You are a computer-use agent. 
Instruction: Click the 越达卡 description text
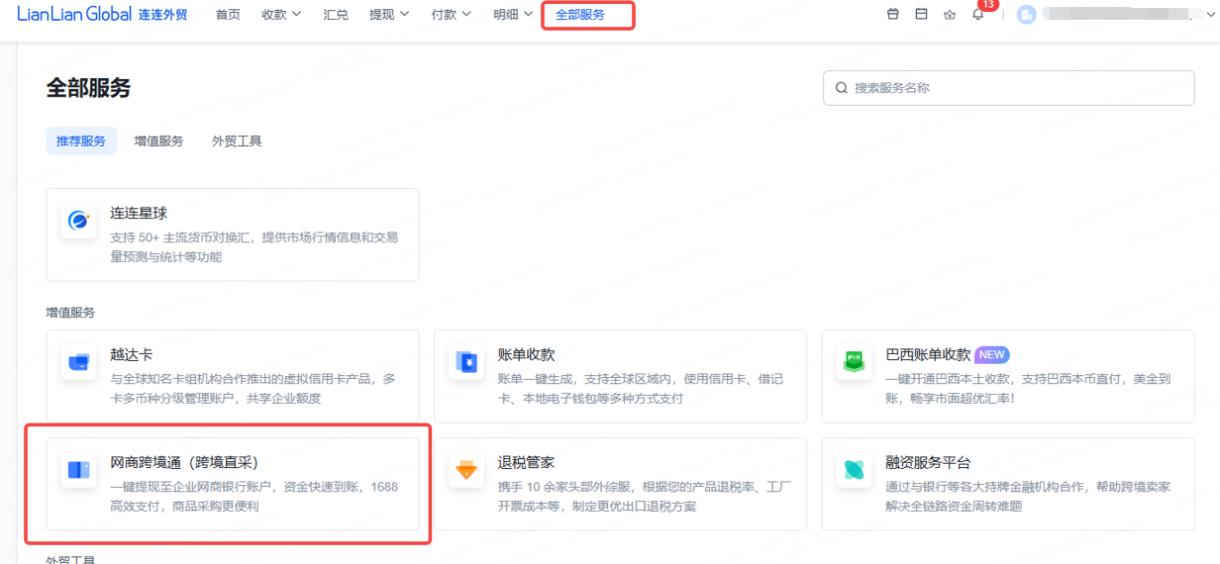click(254, 389)
